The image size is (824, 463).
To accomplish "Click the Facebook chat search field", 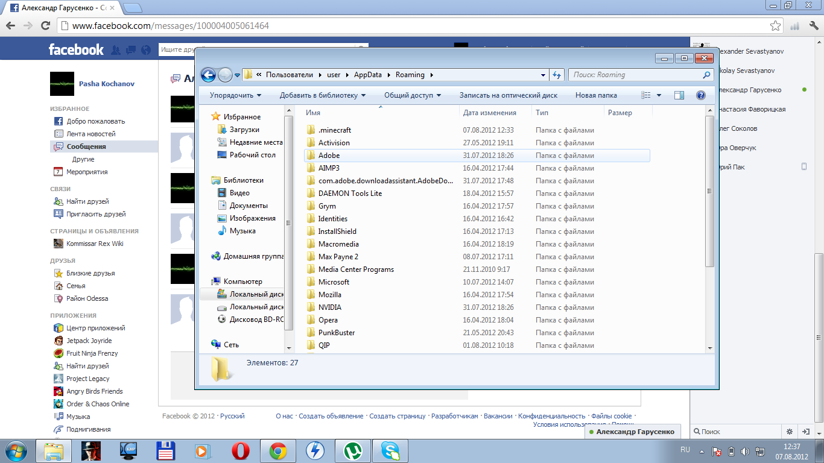I will [736, 432].
